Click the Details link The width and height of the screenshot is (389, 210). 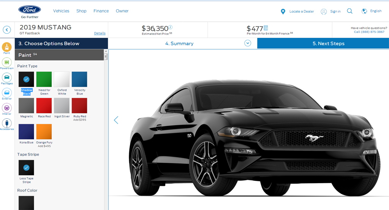click(x=100, y=33)
